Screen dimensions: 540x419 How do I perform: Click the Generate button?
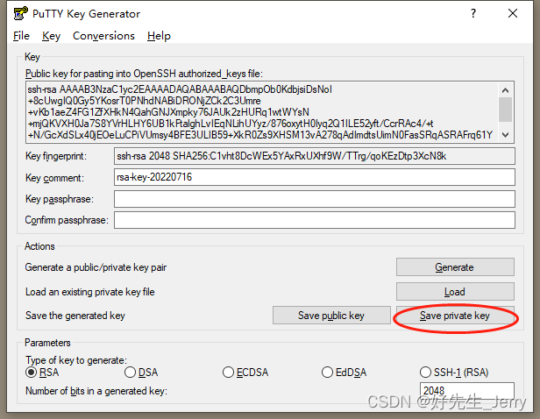pos(455,267)
